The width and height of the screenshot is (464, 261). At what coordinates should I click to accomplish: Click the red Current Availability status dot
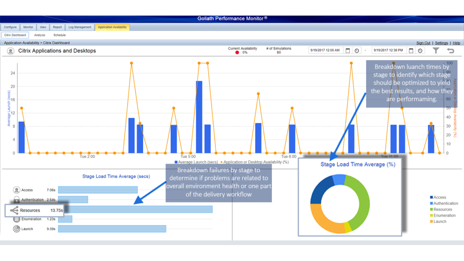237,53
